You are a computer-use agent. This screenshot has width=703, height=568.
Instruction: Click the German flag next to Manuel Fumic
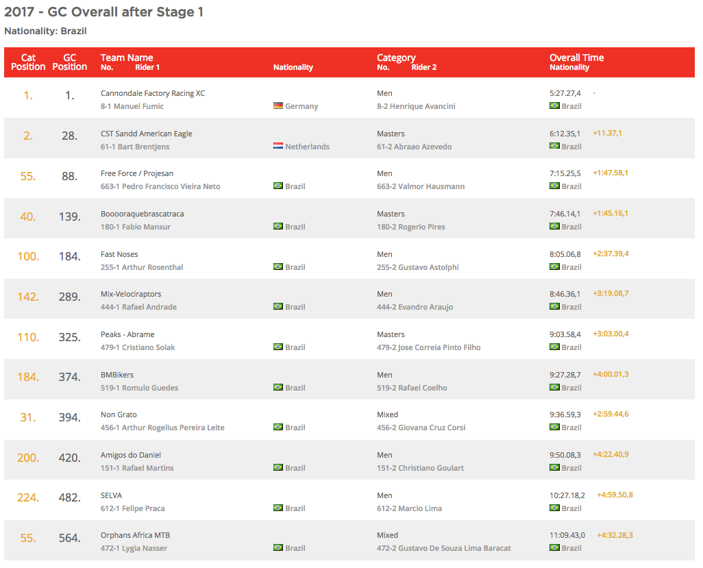pos(277,106)
